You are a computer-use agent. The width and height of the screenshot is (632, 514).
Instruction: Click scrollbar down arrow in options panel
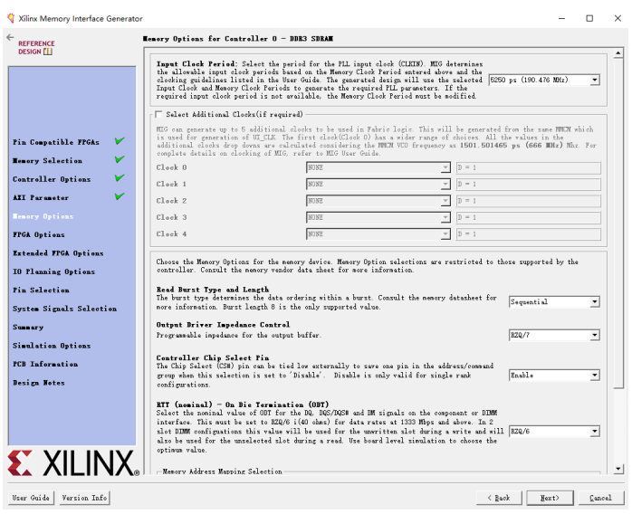(618, 469)
